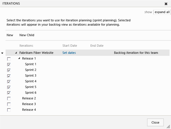This screenshot has width=171, height=129.
Task: Select the Release 4 checkbox
Action: 9,110
